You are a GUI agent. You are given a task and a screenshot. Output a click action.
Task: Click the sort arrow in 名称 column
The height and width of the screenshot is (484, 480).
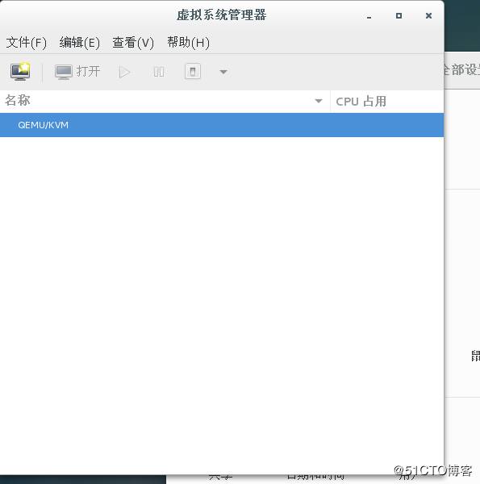[318, 101]
